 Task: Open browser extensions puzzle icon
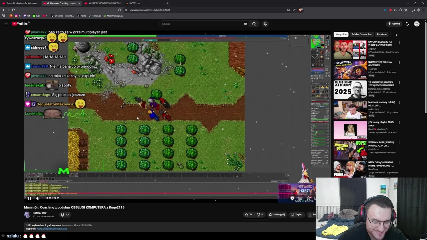pyautogui.click(x=400, y=10)
